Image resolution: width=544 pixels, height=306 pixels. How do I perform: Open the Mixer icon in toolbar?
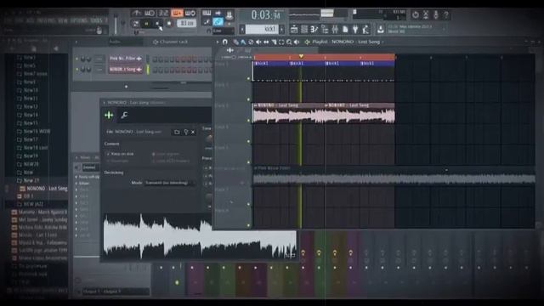click(x=335, y=30)
